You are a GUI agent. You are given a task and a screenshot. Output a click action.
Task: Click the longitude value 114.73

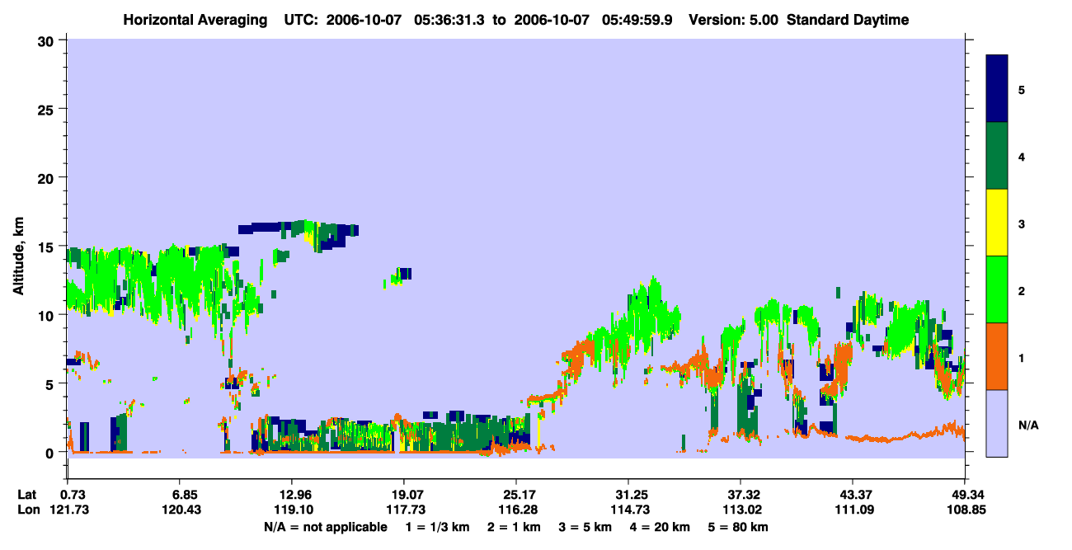(x=628, y=510)
